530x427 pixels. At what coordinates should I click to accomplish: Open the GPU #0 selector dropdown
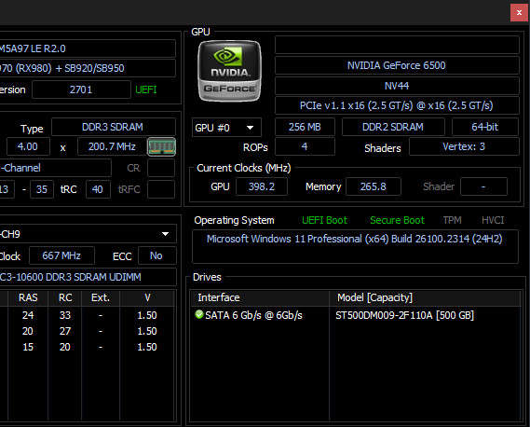(x=226, y=128)
